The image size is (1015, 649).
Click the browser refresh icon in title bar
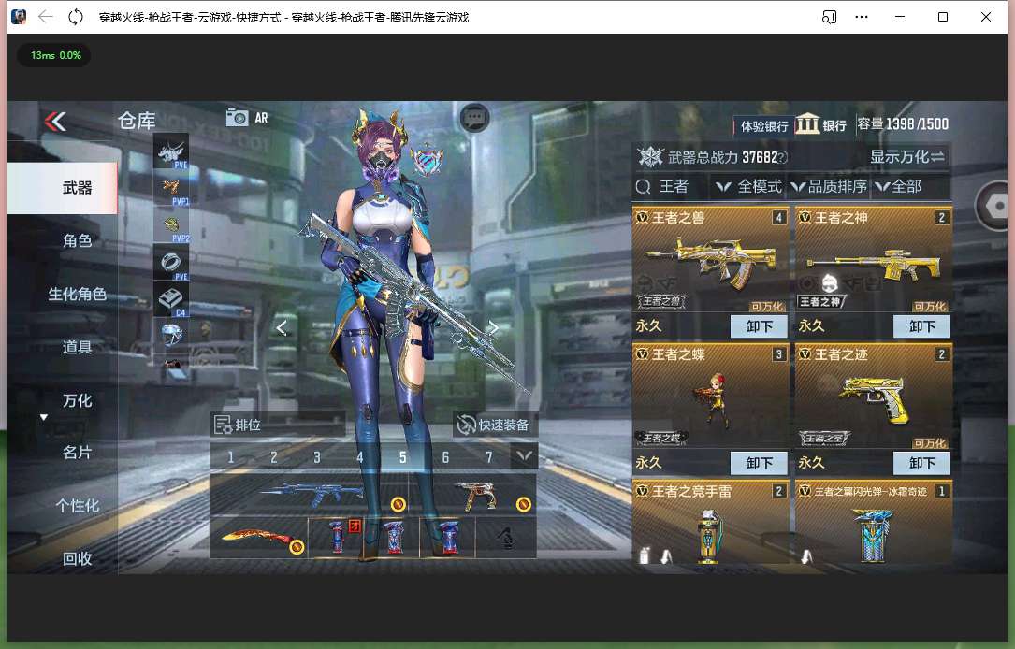76,17
